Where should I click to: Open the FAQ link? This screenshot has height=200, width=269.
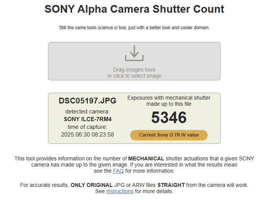point(118,171)
